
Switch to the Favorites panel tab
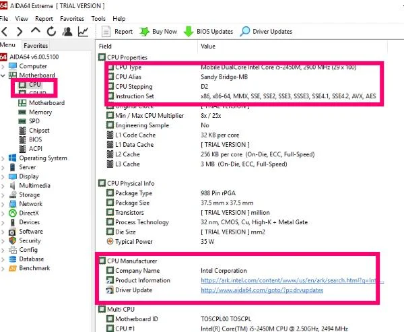(36, 46)
